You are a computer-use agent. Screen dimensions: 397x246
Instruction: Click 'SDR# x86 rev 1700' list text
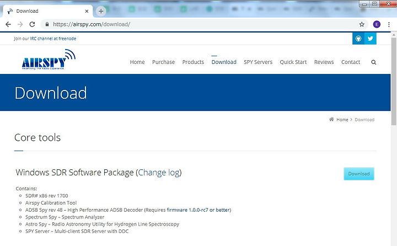click(46, 196)
